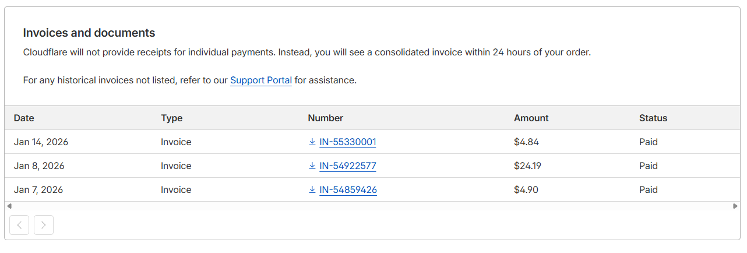Open invoice number IN-54859426
Image resolution: width=747 pixels, height=253 pixels.
347,190
